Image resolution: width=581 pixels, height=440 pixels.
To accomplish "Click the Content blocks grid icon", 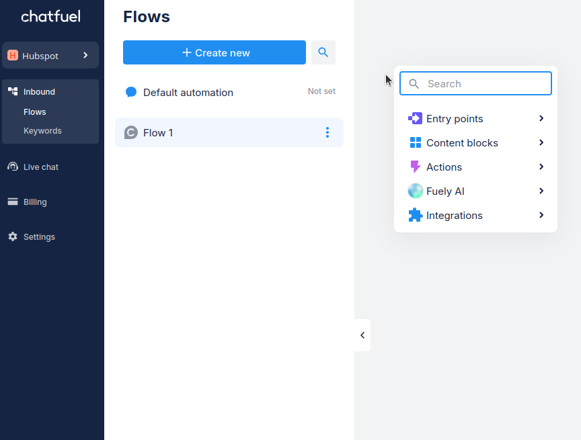I will tap(415, 143).
